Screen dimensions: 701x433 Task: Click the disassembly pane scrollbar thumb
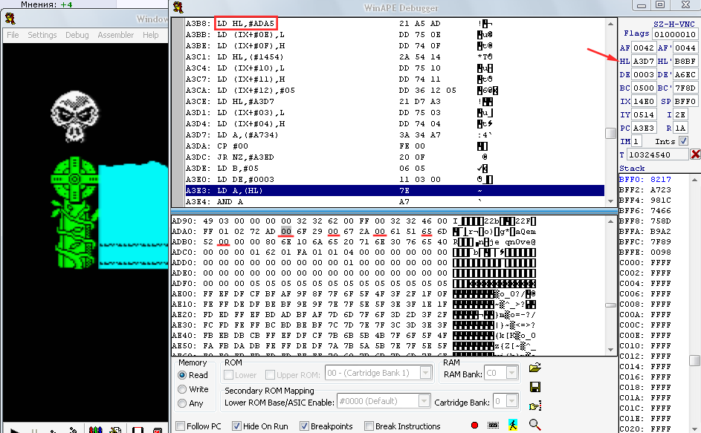(x=611, y=133)
